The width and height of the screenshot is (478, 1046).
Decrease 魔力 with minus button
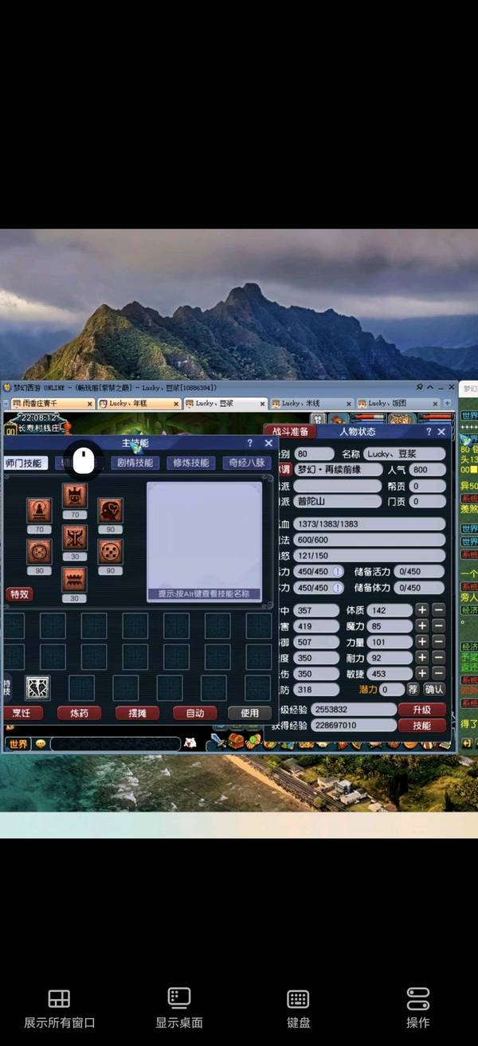pyautogui.click(x=438, y=626)
